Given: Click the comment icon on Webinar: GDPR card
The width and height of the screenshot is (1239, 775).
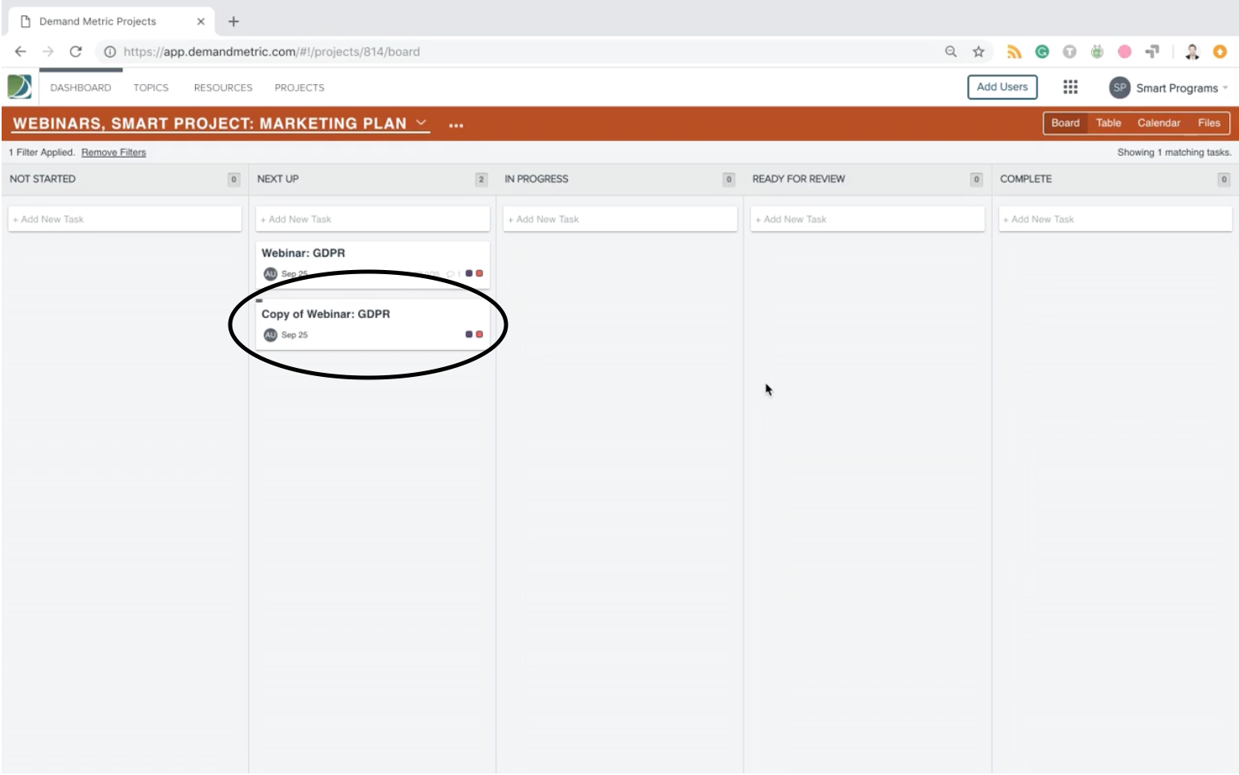Looking at the screenshot, I should 451,273.
